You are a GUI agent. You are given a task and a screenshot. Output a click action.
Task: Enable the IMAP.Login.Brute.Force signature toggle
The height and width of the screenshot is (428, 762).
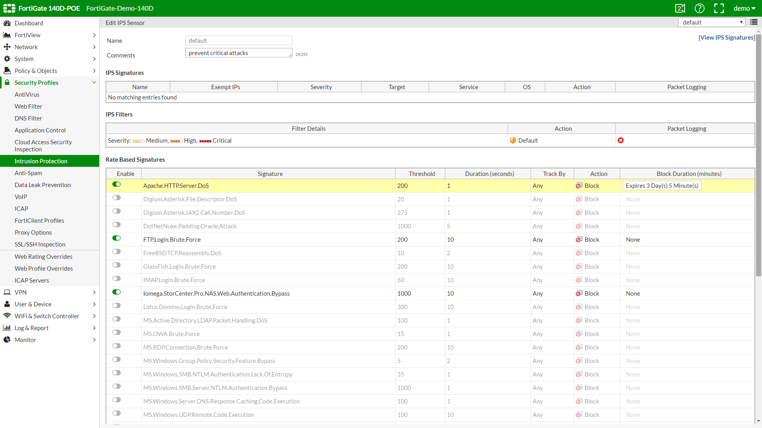click(x=116, y=279)
